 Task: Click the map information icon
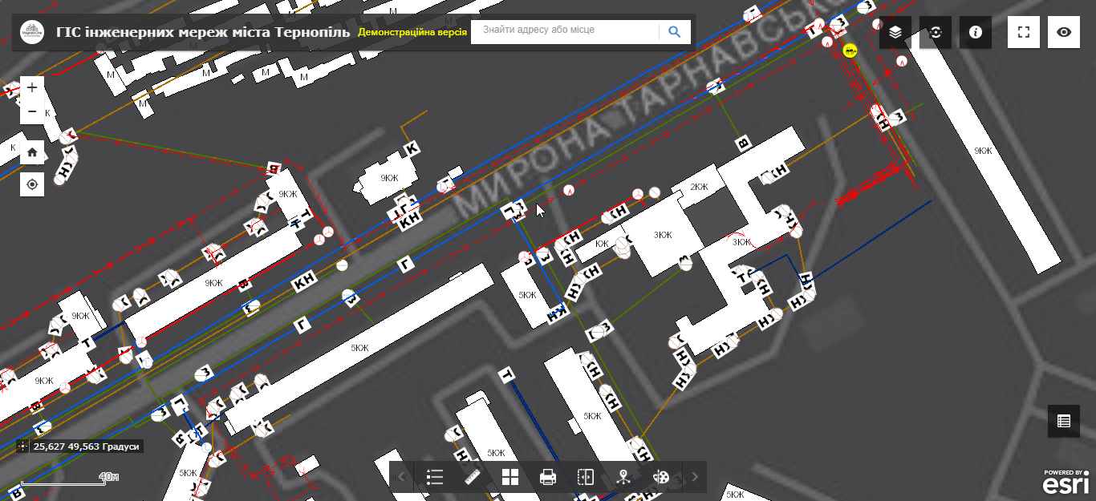pyautogui.click(x=976, y=32)
